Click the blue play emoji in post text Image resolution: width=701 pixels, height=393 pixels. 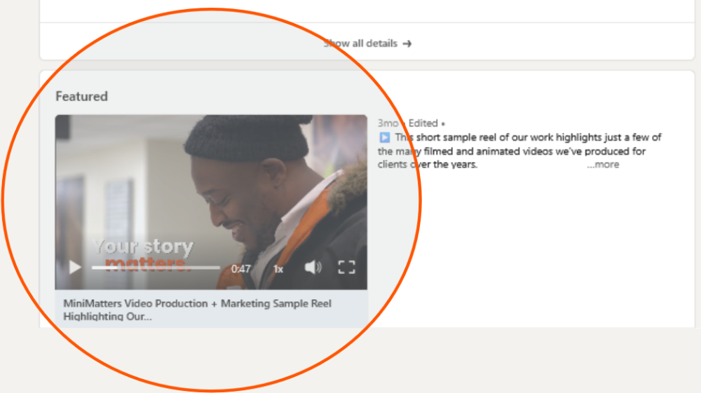pyautogui.click(x=384, y=137)
